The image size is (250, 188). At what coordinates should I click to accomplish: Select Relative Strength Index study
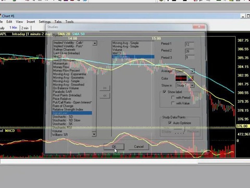[68, 109]
